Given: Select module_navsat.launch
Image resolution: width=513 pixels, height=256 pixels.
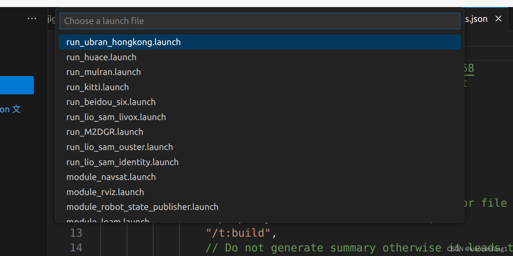Looking at the screenshot, I should 259,177.
